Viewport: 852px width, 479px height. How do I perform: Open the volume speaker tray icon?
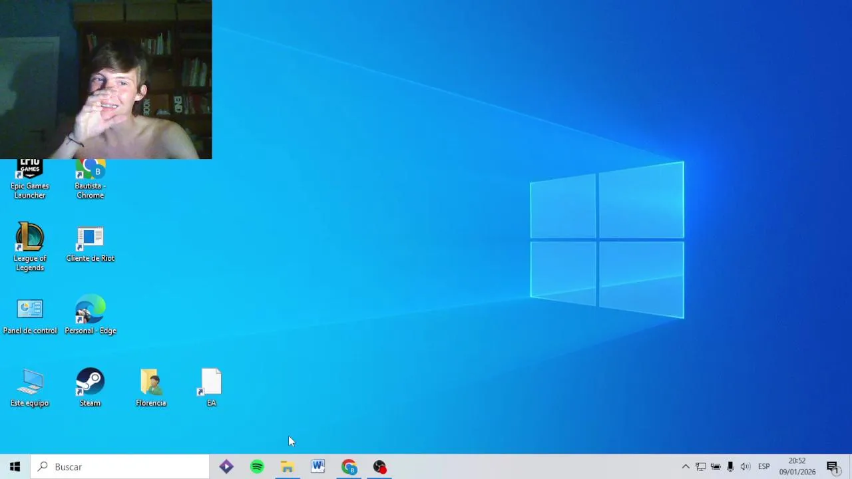[745, 467]
